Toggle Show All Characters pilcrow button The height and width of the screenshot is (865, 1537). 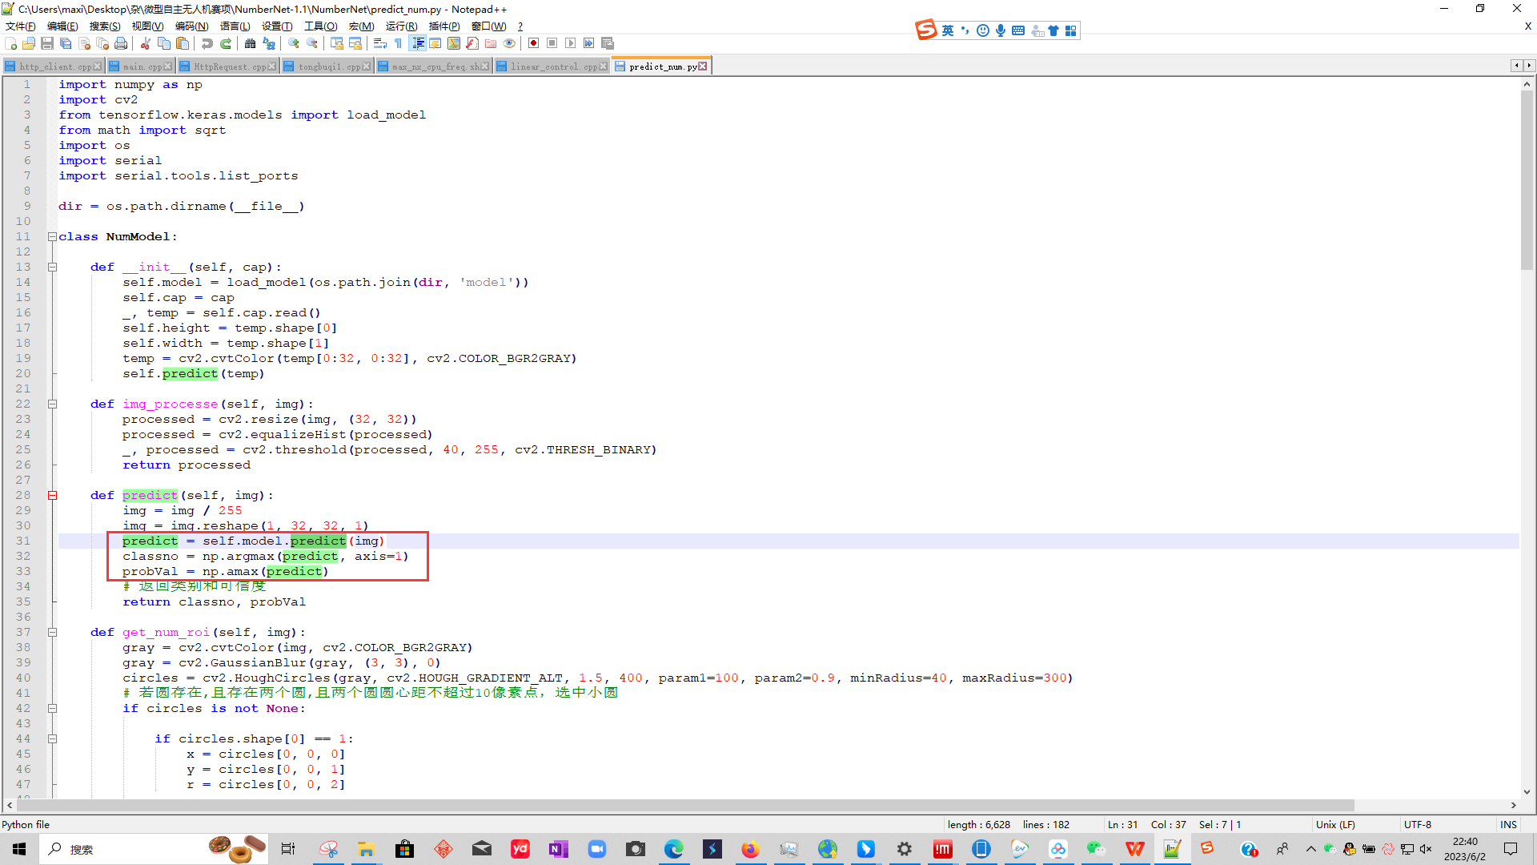click(x=398, y=43)
